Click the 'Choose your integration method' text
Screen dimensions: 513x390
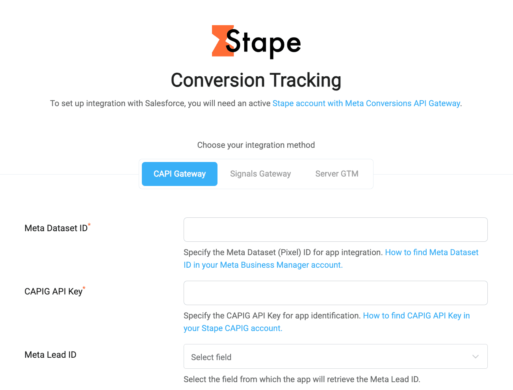click(x=256, y=145)
